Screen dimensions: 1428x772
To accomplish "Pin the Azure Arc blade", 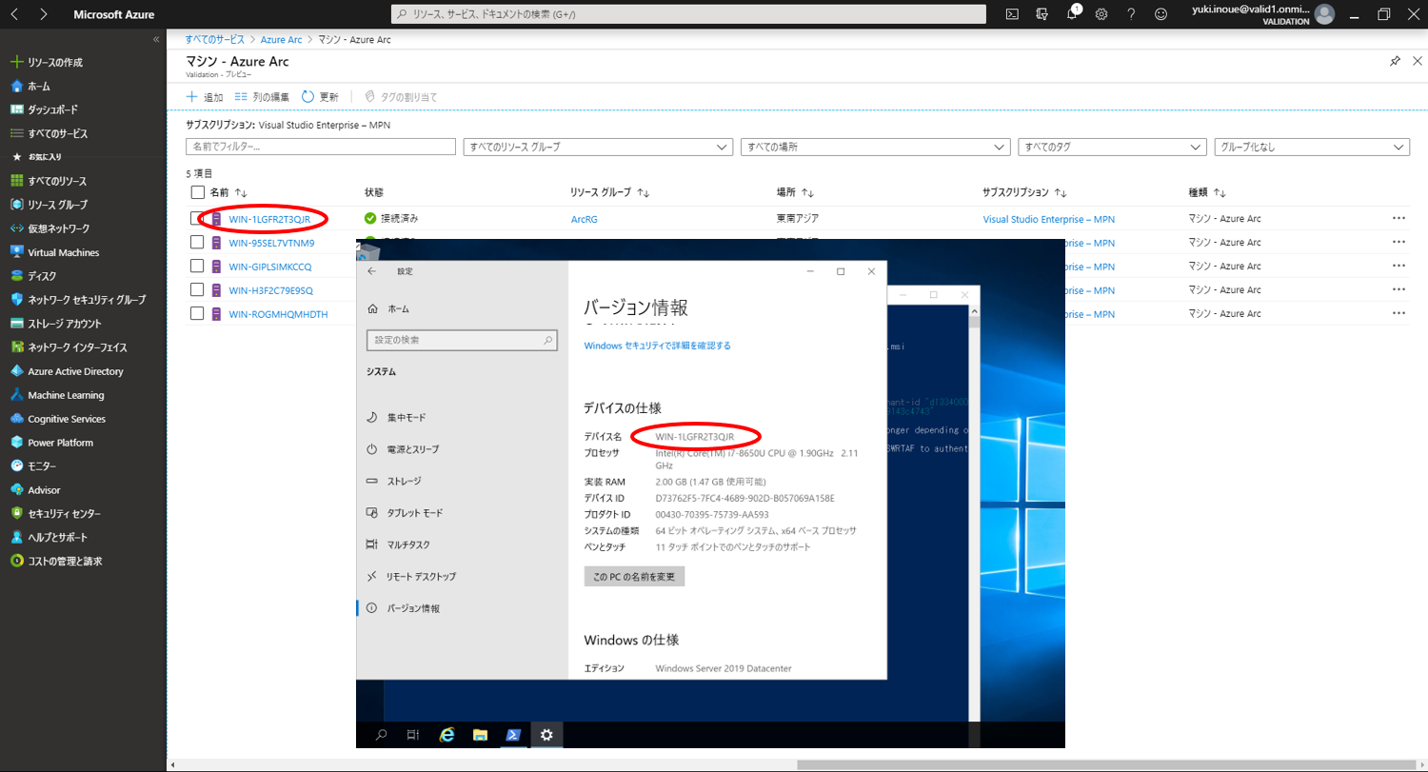I will (x=1395, y=61).
